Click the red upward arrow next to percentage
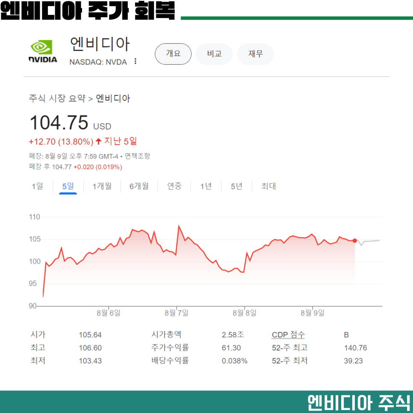Image resolution: width=413 pixels, height=413 pixels. (x=98, y=142)
